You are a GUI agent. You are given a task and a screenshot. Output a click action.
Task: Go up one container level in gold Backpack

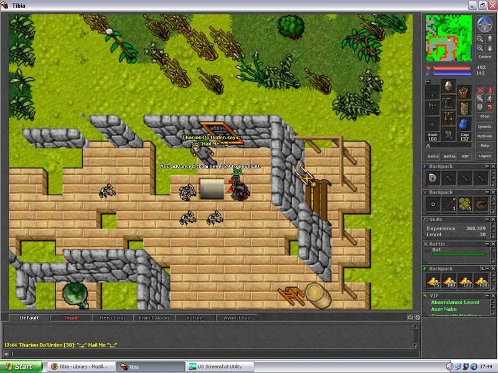point(483,269)
